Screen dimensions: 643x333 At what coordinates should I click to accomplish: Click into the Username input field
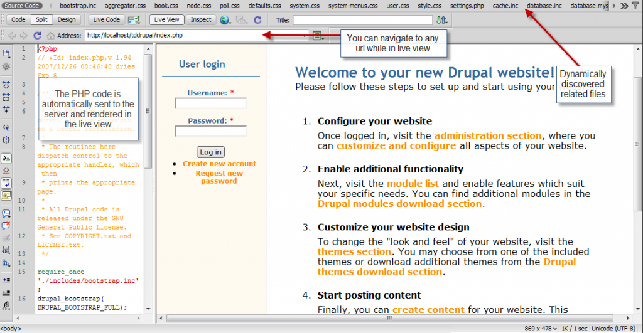click(210, 103)
